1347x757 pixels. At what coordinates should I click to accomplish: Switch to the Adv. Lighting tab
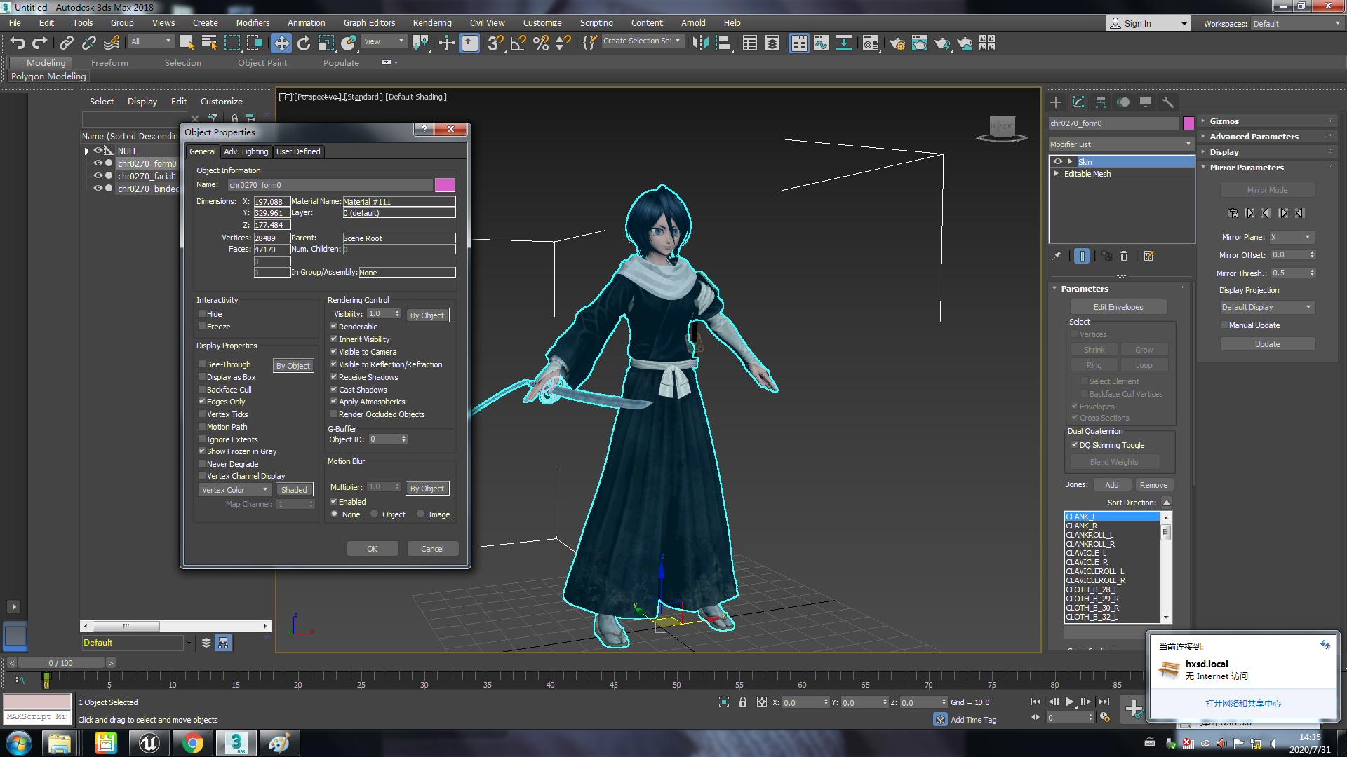pos(246,151)
